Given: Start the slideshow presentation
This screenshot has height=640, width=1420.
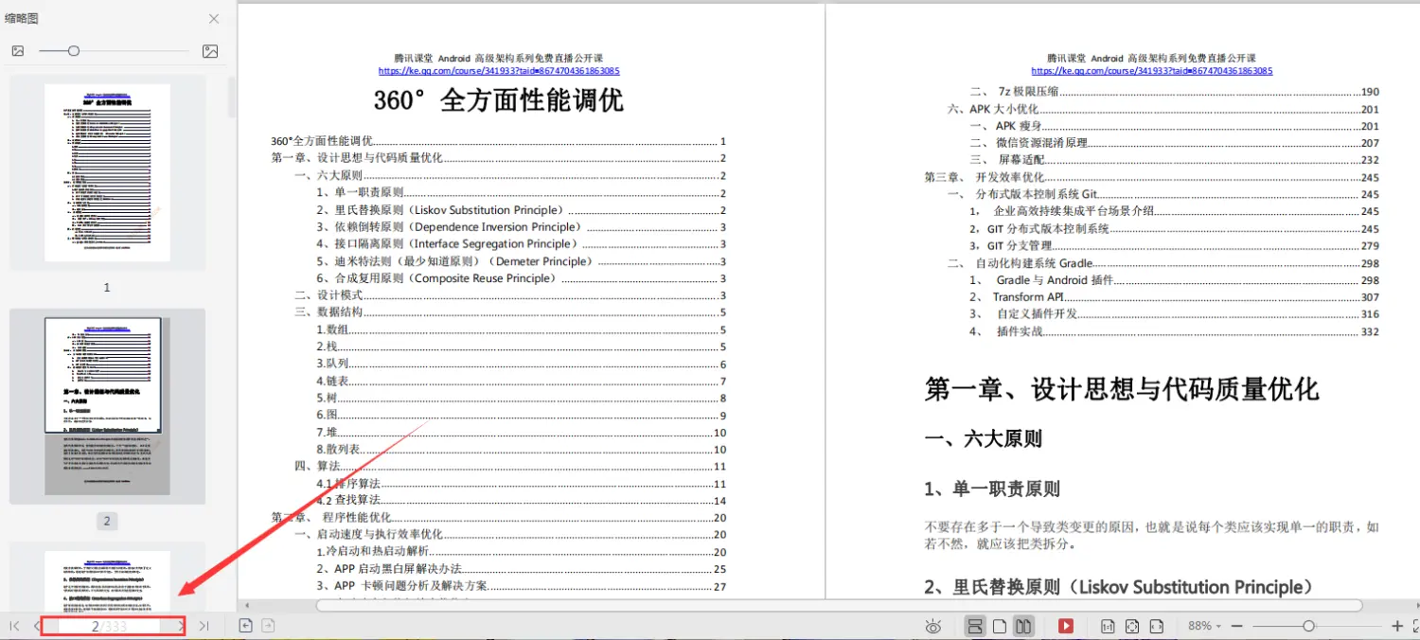Looking at the screenshot, I should click(1066, 626).
